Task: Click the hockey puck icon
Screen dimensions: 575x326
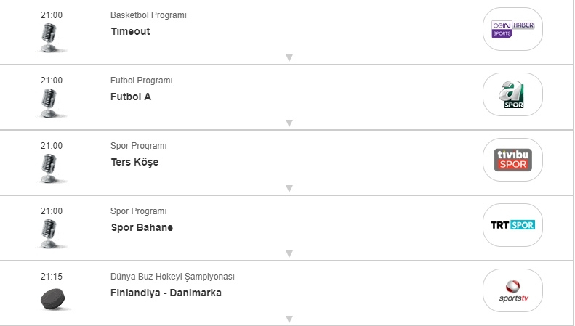Action: [x=55, y=299]
